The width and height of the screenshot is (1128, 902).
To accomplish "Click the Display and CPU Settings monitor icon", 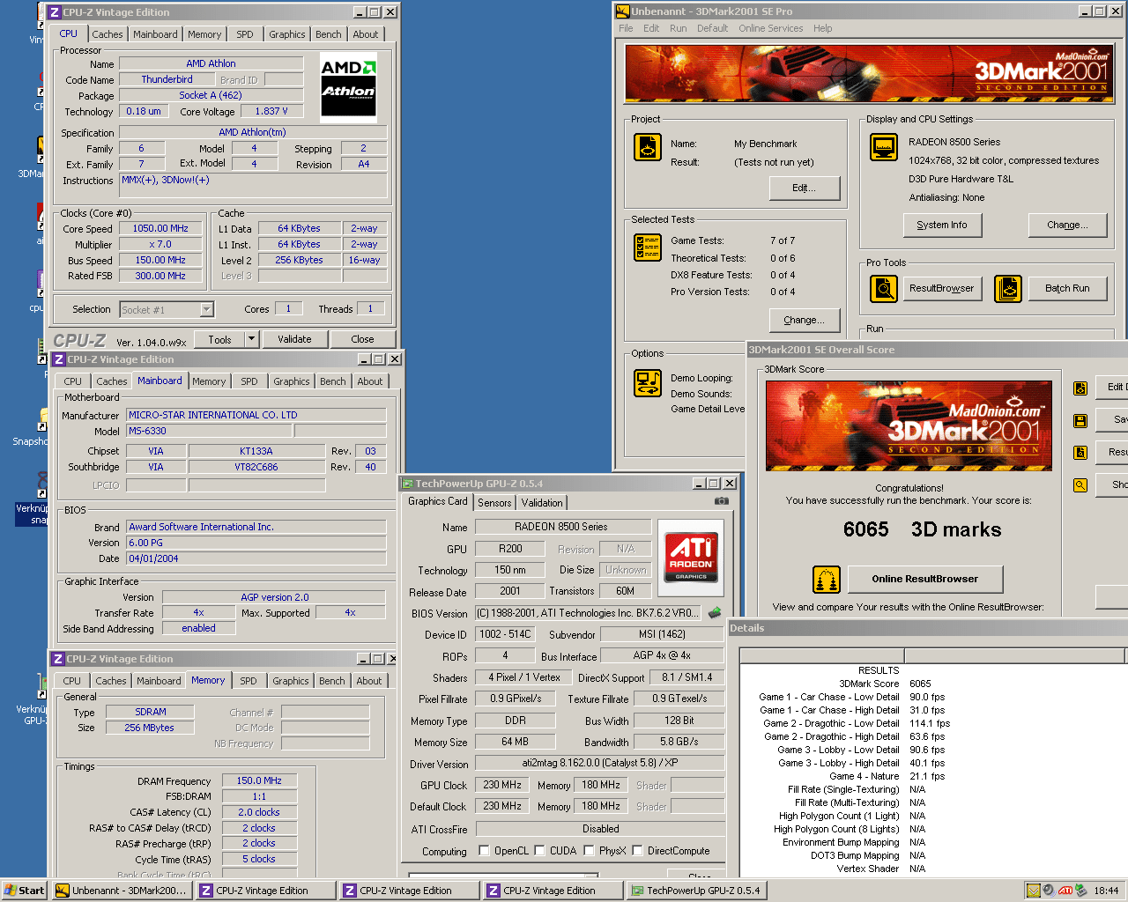I will [884, 147].
